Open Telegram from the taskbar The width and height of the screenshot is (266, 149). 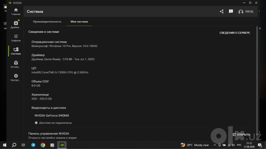(33, 145)
